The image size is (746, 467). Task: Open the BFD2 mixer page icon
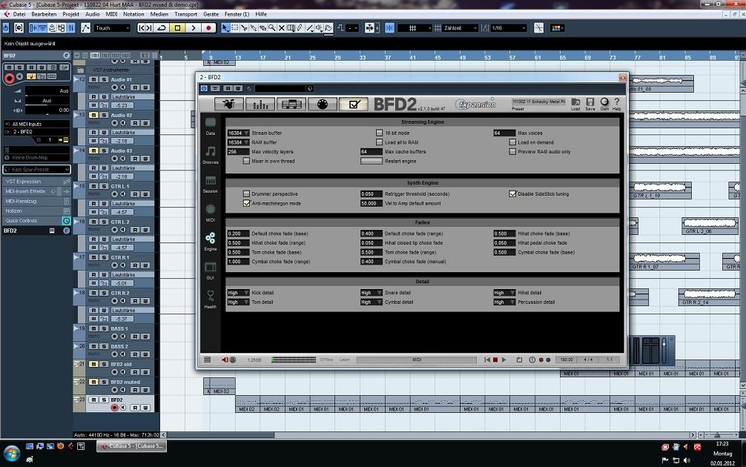click(260, 104)
